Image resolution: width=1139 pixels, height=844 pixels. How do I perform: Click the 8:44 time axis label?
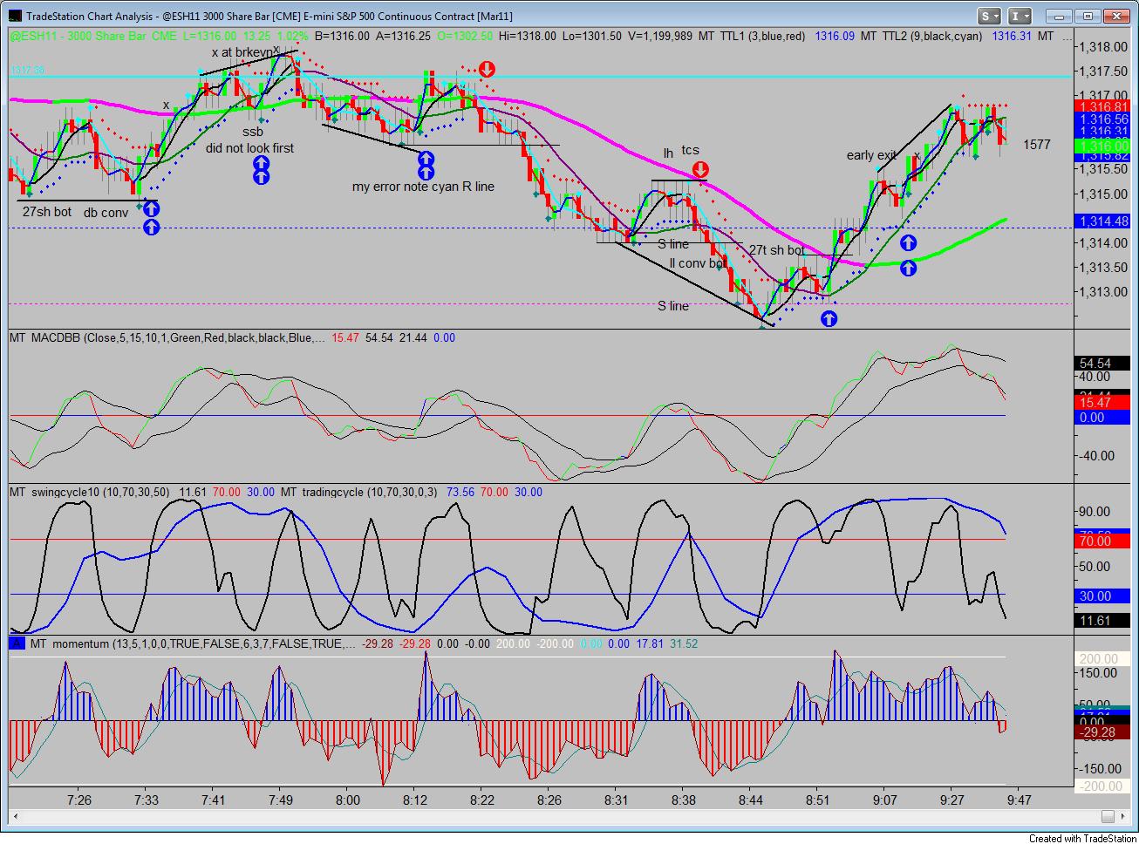[x=750, y=800]
